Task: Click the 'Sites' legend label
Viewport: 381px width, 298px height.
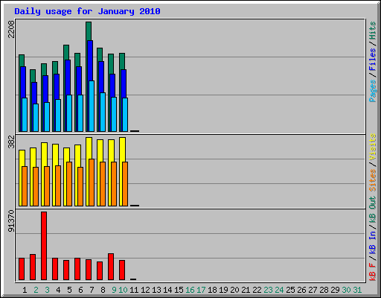Action: (372, 180)
